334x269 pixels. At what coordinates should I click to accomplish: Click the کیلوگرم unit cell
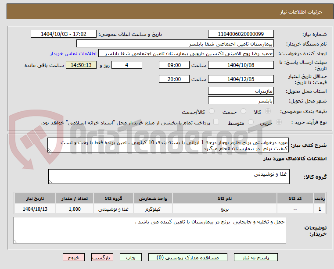[x=153, y=209]
